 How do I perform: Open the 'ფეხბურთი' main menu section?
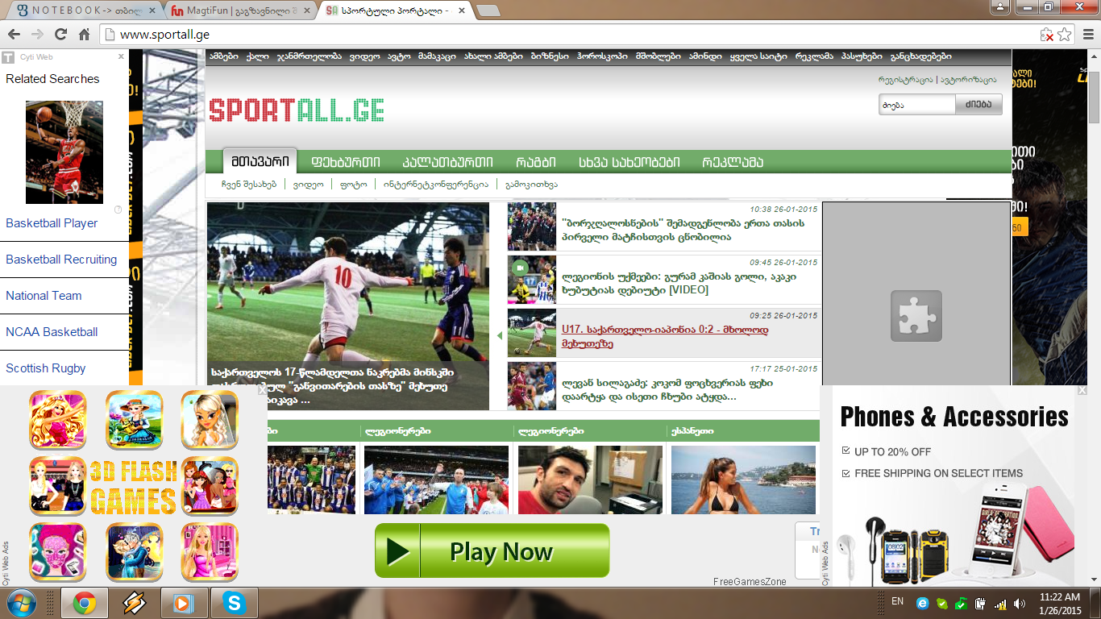tap(345, 162)
